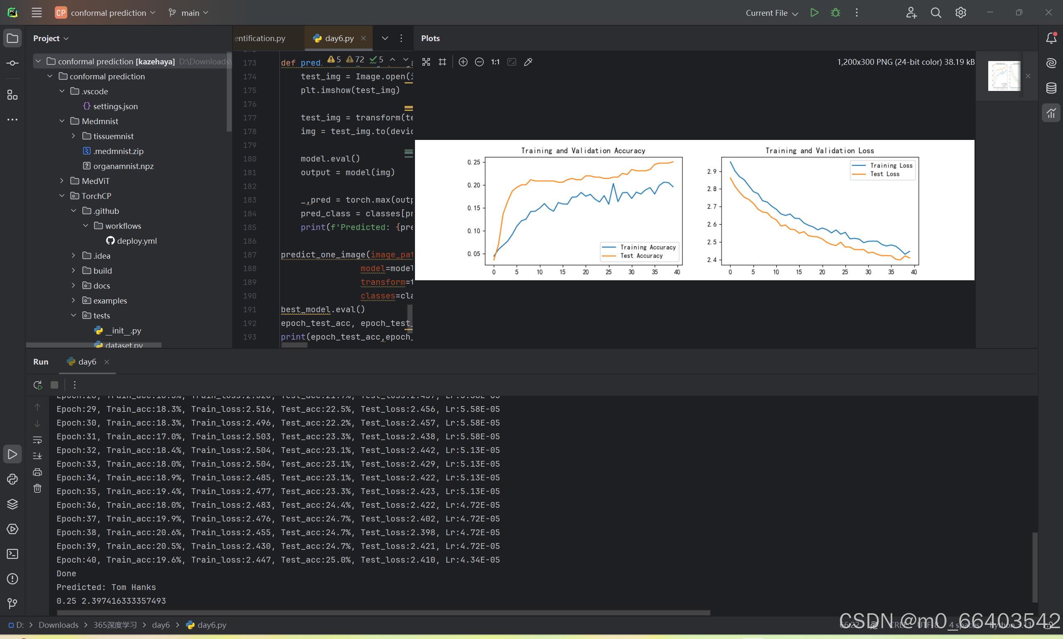Click the green Run button in top toolbar
Image resolution: width=1063 pixels, height=639 pixels.
point(814,13)
